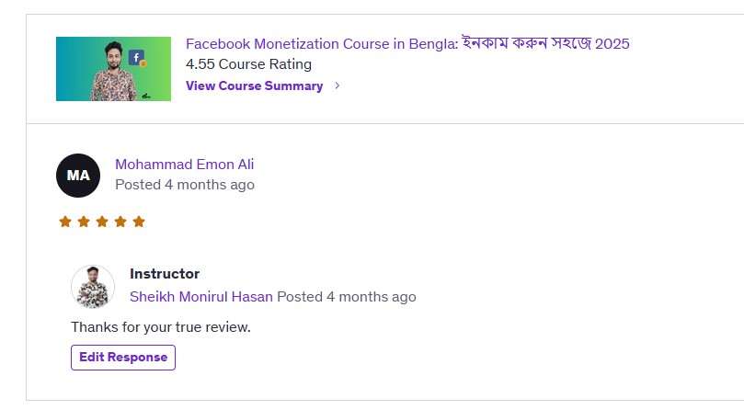
Task: Click the course thumbnail image
Action: click(x=113, y=69)
